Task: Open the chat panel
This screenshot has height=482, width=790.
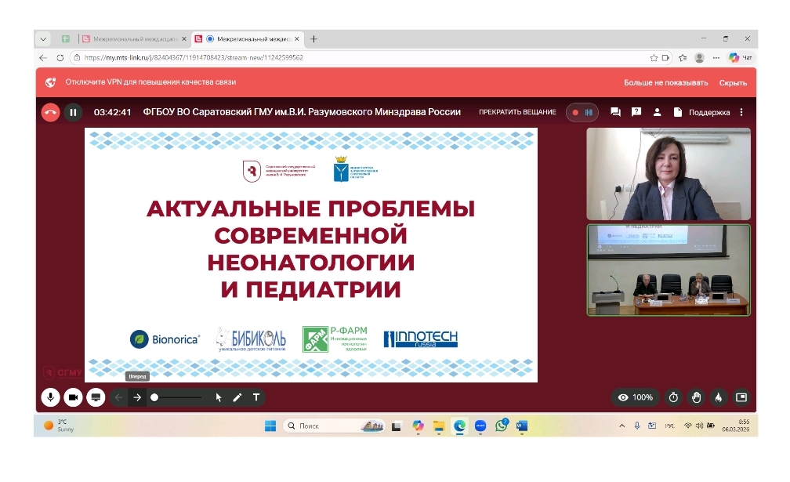Action: pyautogui.click(x=616, y=112)
